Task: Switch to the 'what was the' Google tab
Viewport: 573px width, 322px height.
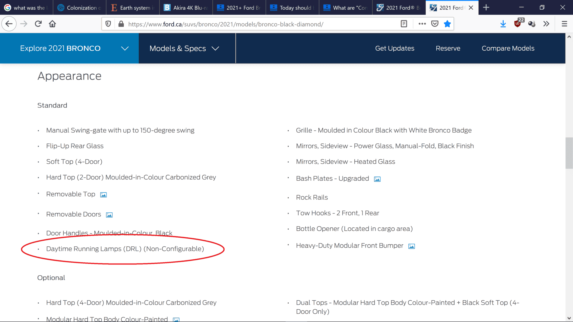Action: pos(27,8)
